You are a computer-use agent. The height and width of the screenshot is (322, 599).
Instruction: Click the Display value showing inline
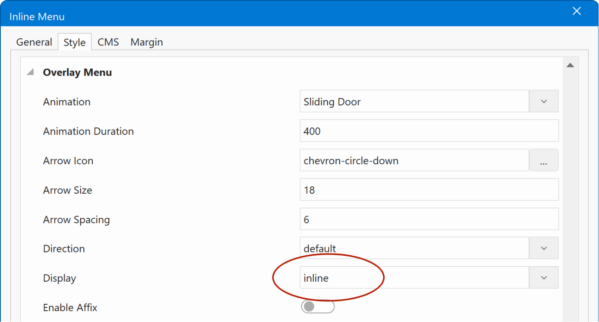pos(414,278)
